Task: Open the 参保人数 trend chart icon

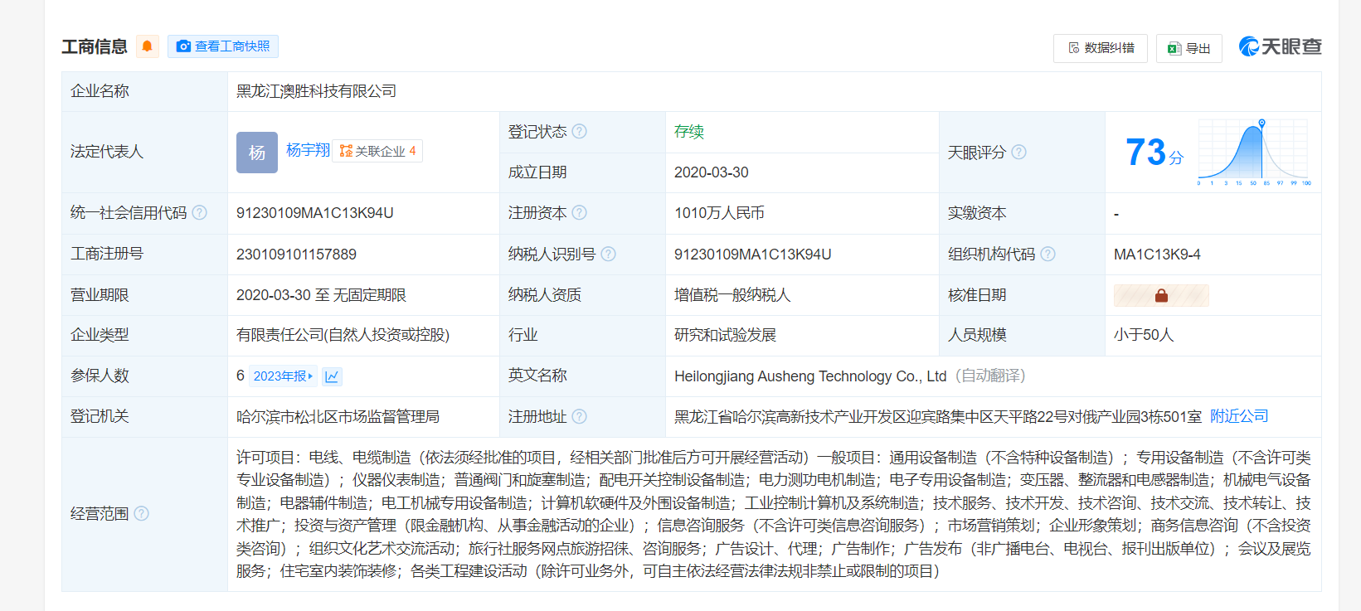Action: pyautogui.click(x=332, y=376)
